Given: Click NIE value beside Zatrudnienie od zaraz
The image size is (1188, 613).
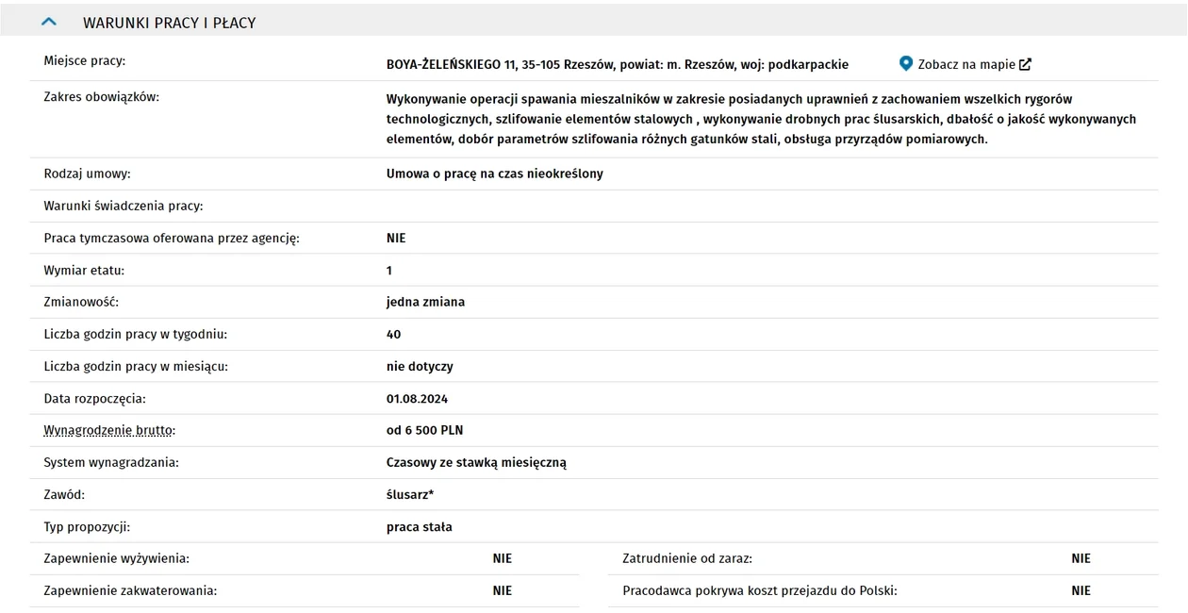Looking at the screenshot, I should pyautogui.click(x=1081, y=558).
